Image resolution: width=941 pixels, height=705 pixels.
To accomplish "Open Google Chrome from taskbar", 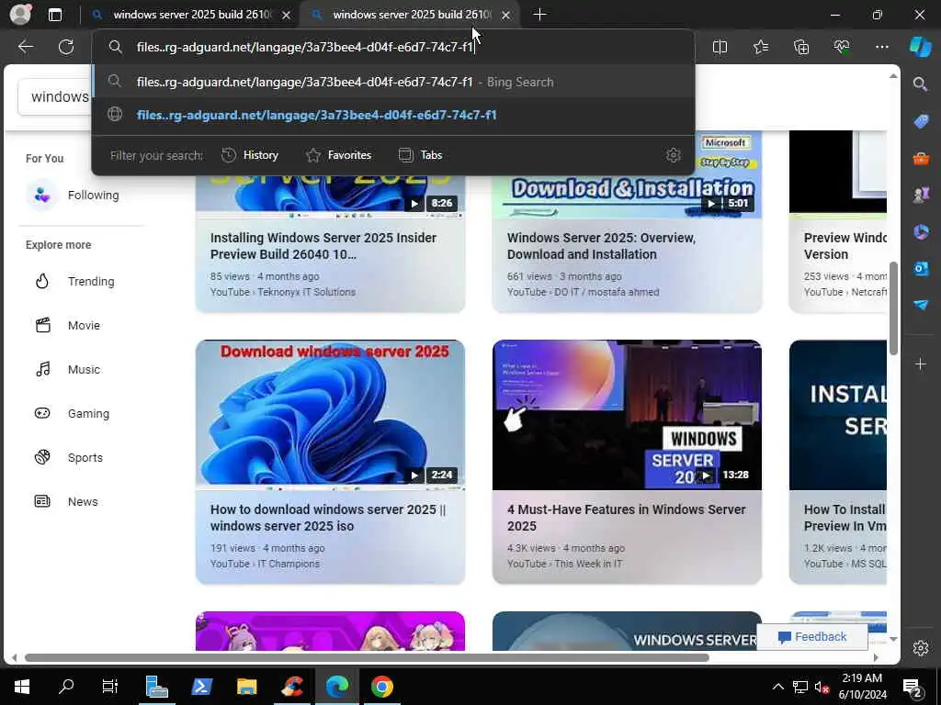I will (x=381, y=687).
